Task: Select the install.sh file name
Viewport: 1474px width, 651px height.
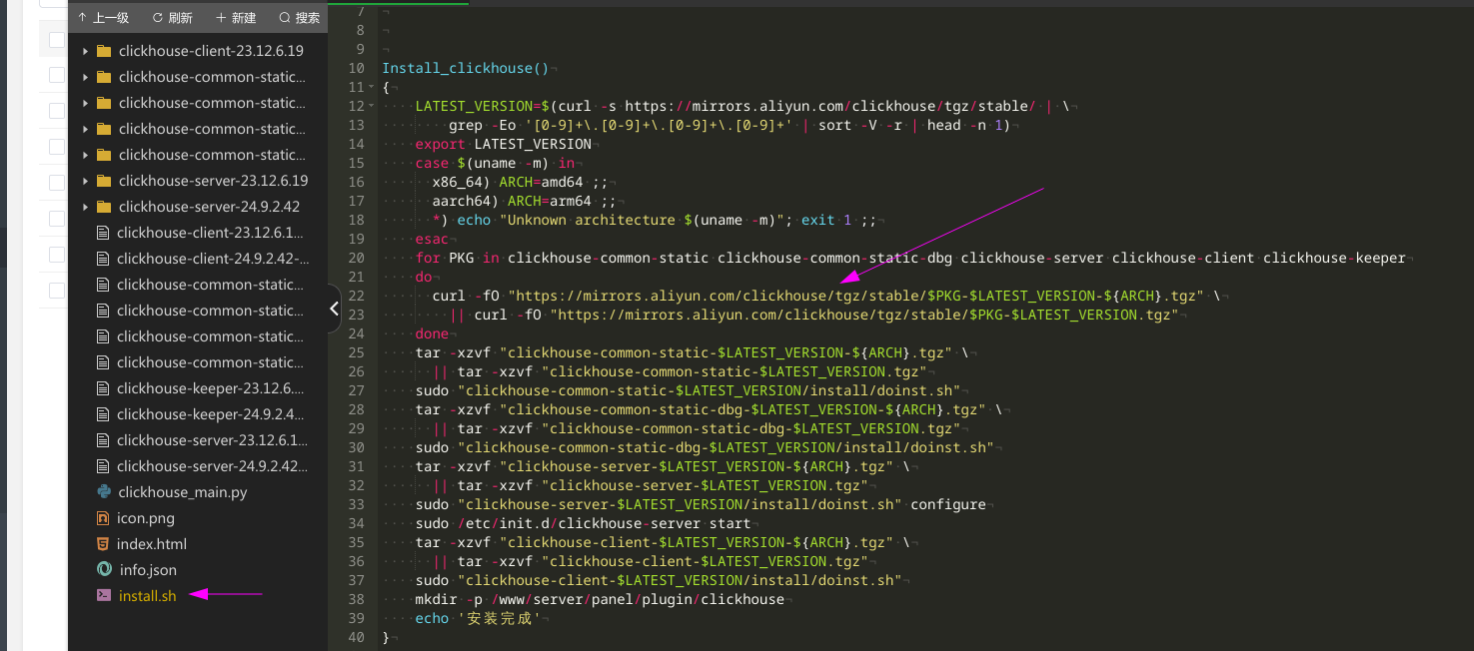Action: coord(147,596)
